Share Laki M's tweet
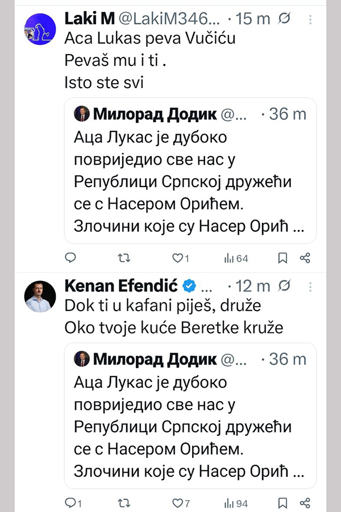341x512 pixels. [x=305, y=259]
